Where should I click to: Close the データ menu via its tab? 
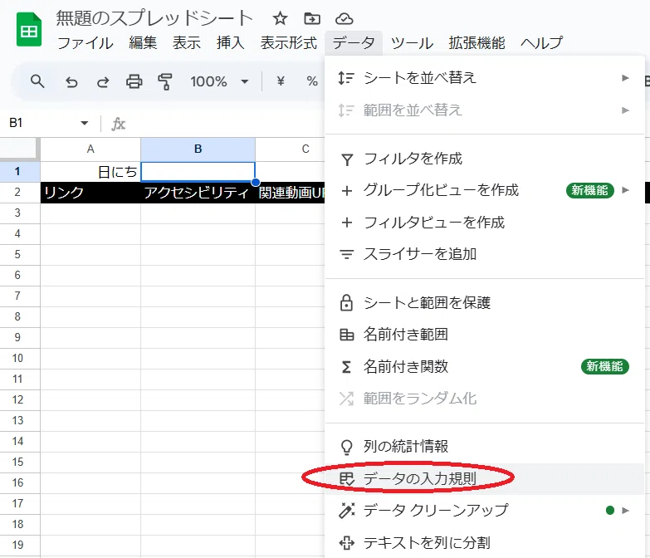[354, 42]
